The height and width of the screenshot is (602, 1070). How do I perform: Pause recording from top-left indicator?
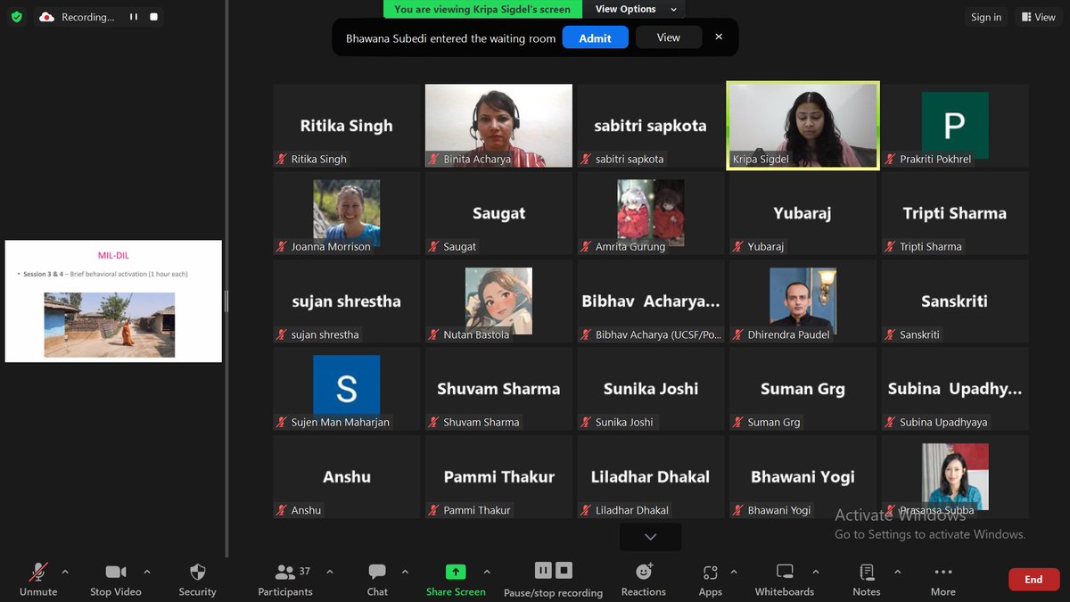(x=135, y=17)
